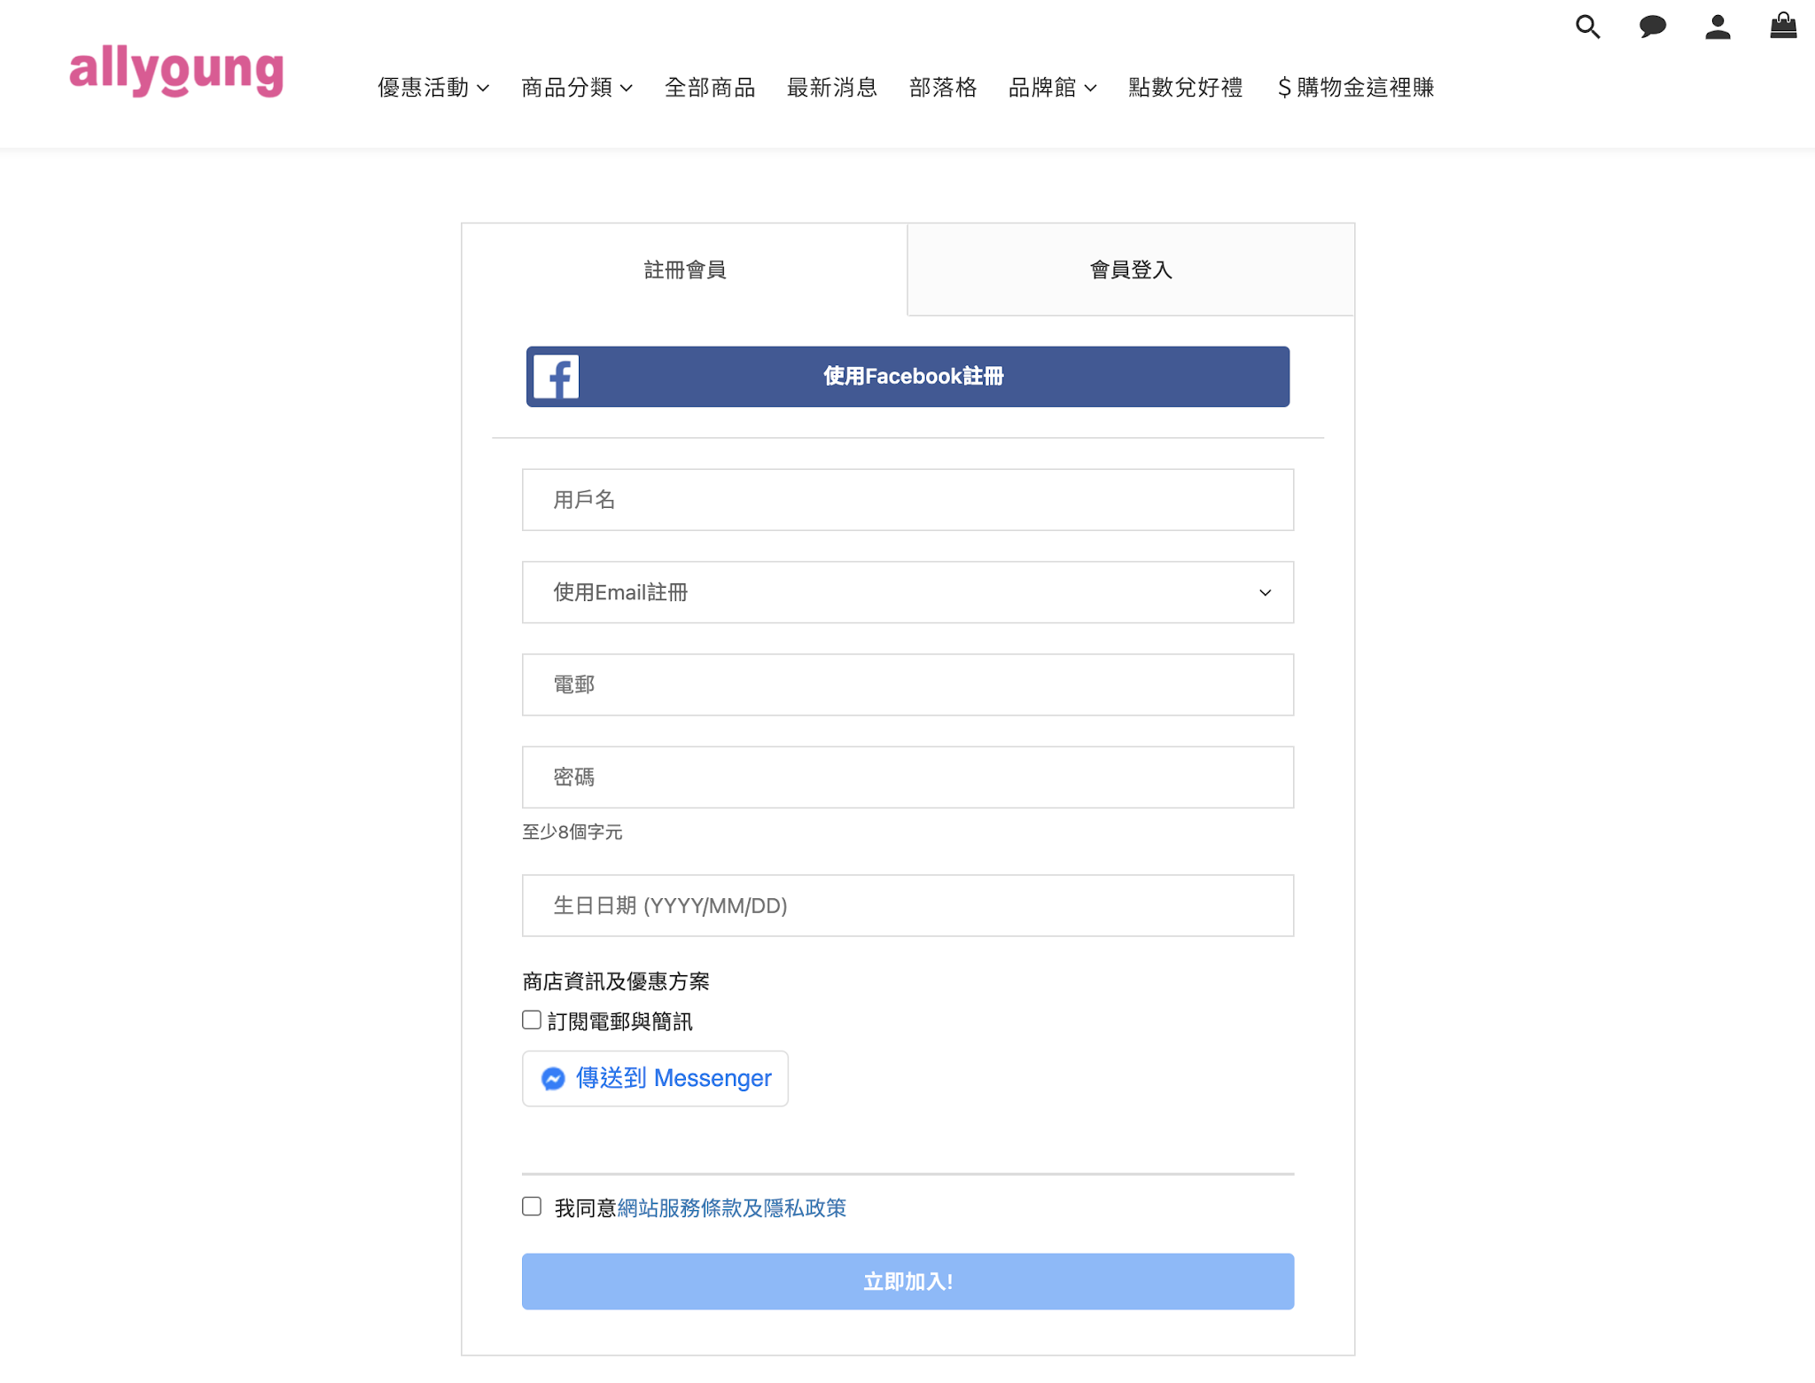Image resolution: width=1815 pixels, height=1383 pixels.
Task: Open the chat bubble icon
Action: (1652, 27)
